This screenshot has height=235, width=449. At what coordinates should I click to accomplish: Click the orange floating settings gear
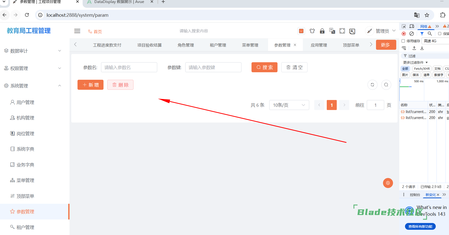pyautogui.click(x=388, y=183)
